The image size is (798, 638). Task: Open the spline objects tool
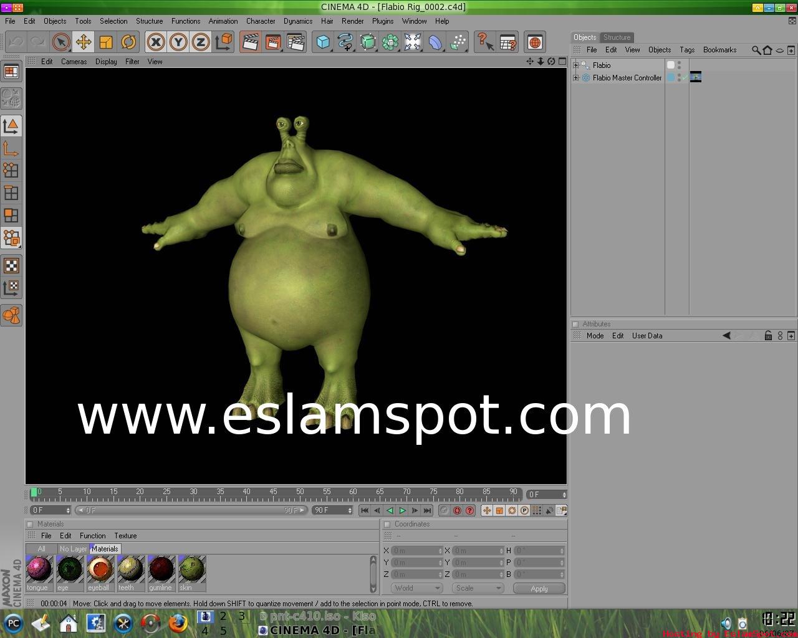[x=345, y=42]
